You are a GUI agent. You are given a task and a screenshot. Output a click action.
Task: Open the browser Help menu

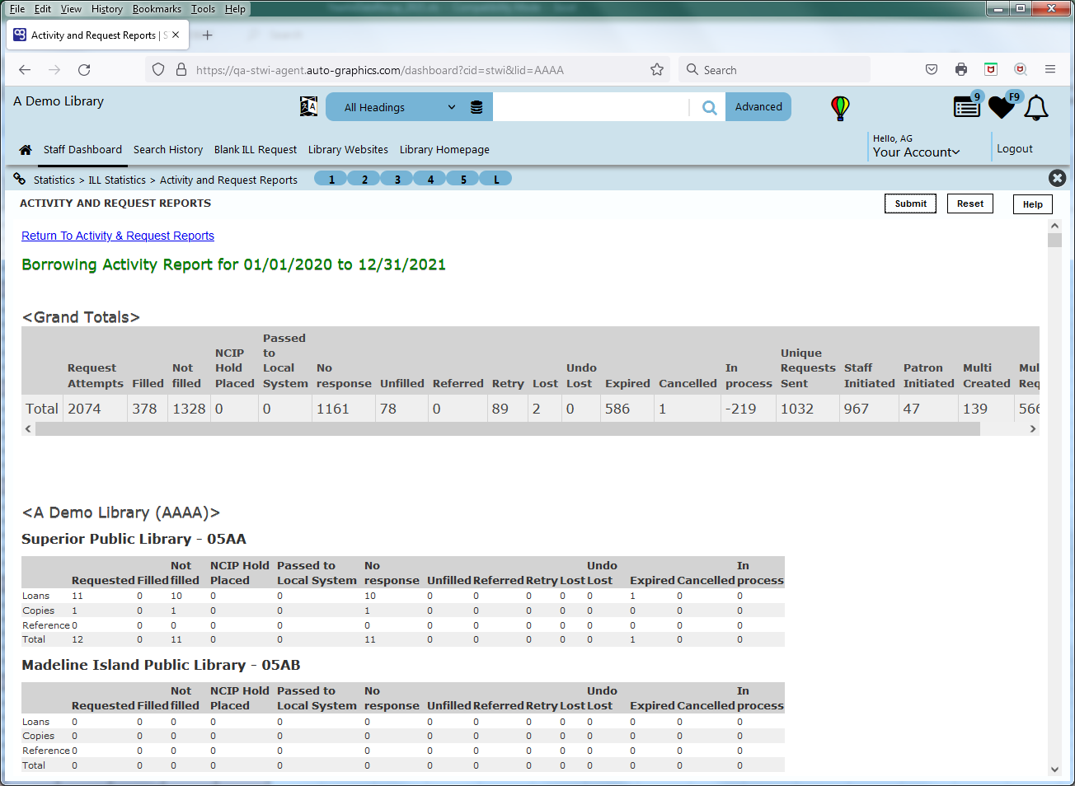tap(235, 9)
